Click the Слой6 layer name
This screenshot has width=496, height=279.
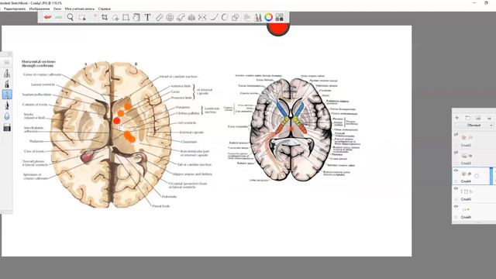[x=466, y=217]
